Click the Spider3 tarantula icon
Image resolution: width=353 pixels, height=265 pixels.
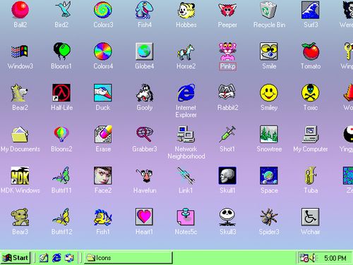(x=269, y=217)
